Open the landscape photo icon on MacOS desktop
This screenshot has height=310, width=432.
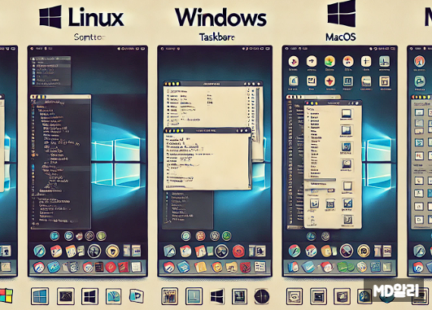(x=366, y=81)
